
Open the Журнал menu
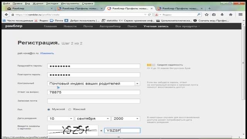click(x=38, y=3)
